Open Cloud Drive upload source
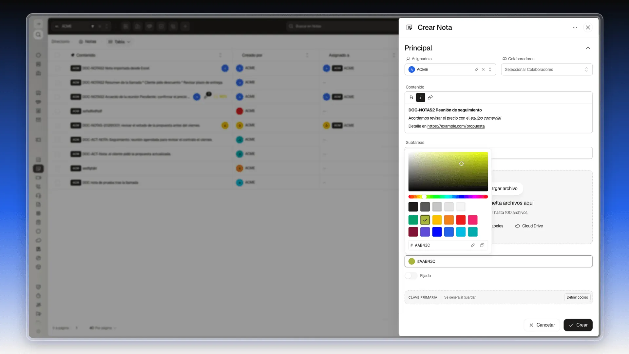This screenshot has width=629, height=354. click(529, 226)
